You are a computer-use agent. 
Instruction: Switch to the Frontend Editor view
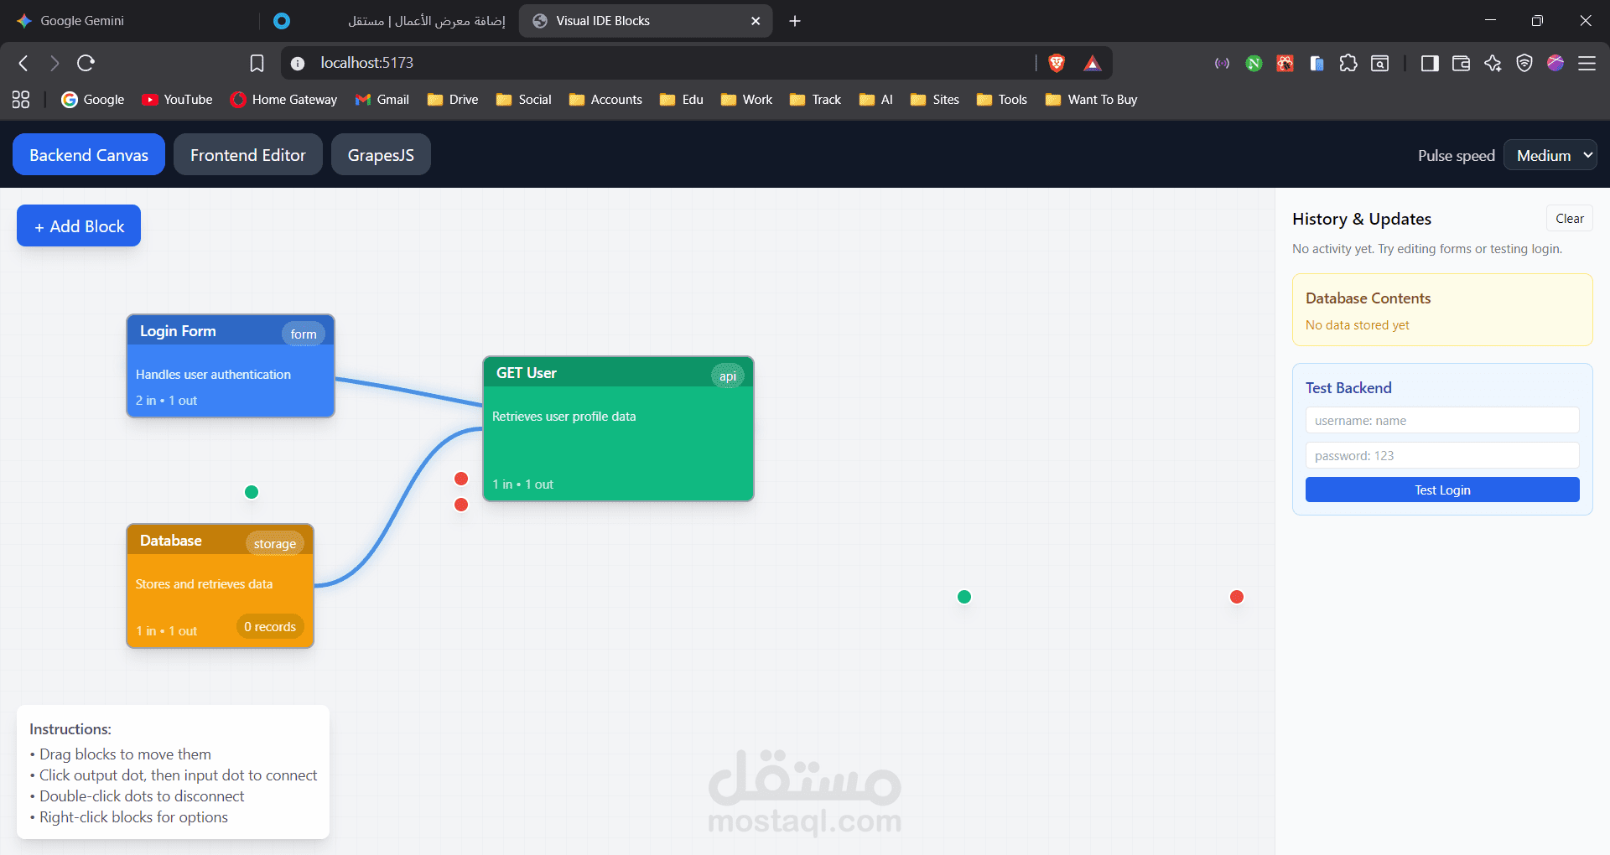[x=247, y=154]
